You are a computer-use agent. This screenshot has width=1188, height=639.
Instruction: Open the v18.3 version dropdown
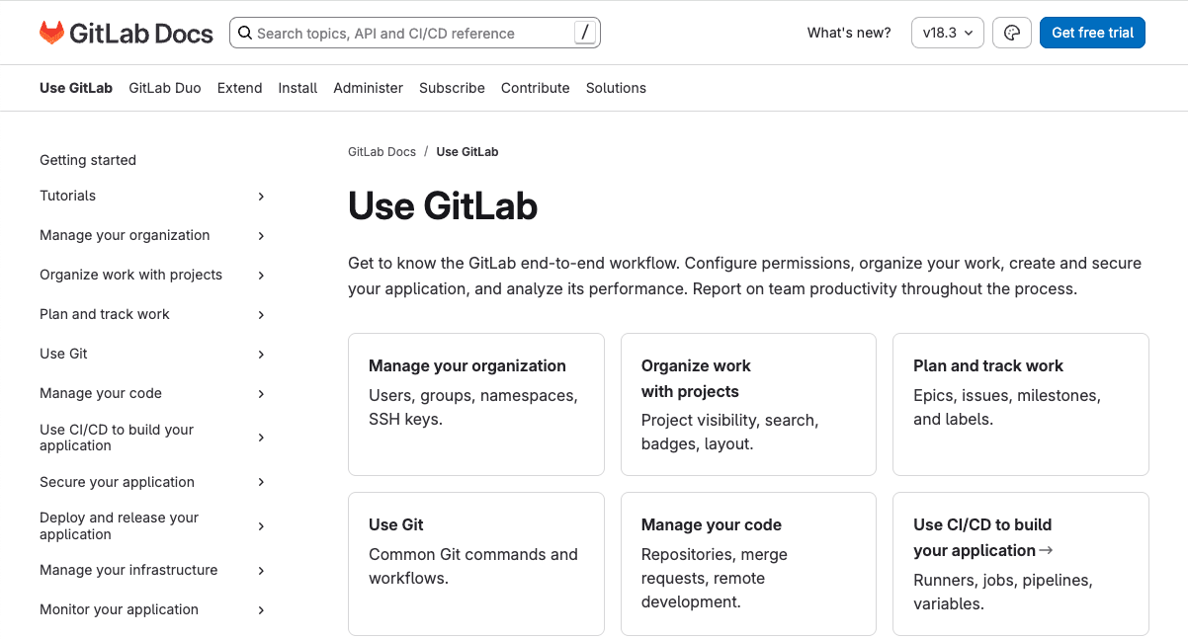click(x=948, y=33)
